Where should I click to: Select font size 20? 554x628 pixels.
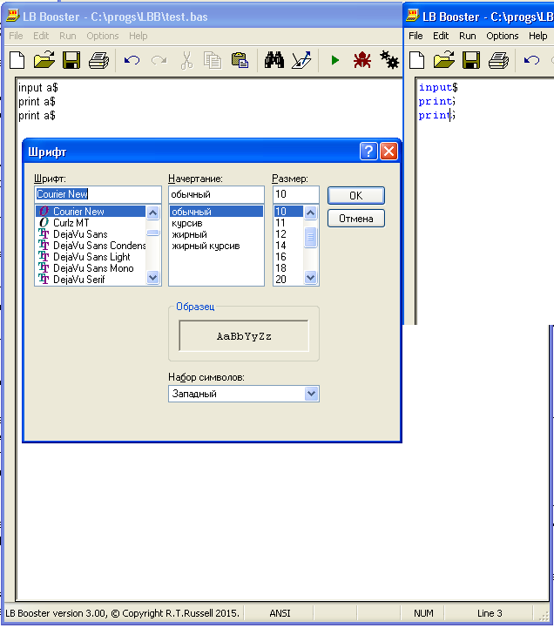pyautogui.click(x=288, y=279)
